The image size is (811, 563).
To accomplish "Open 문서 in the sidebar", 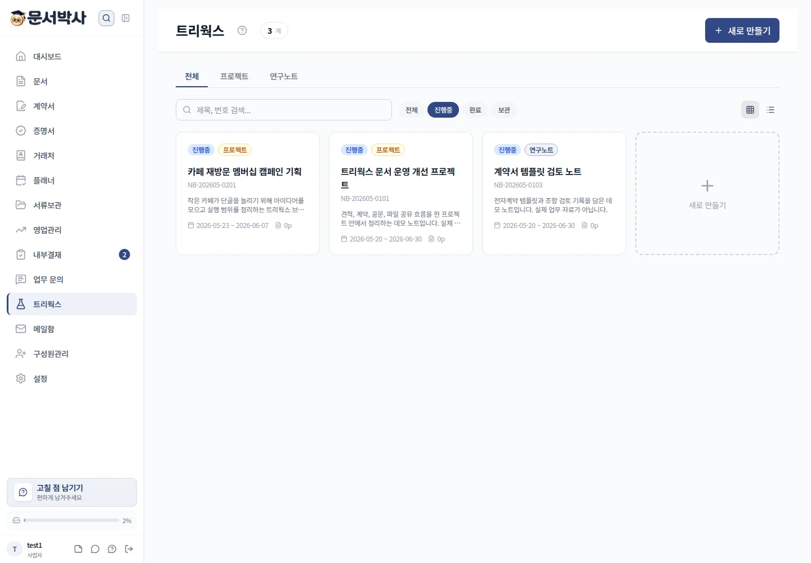I will point(72,81).
